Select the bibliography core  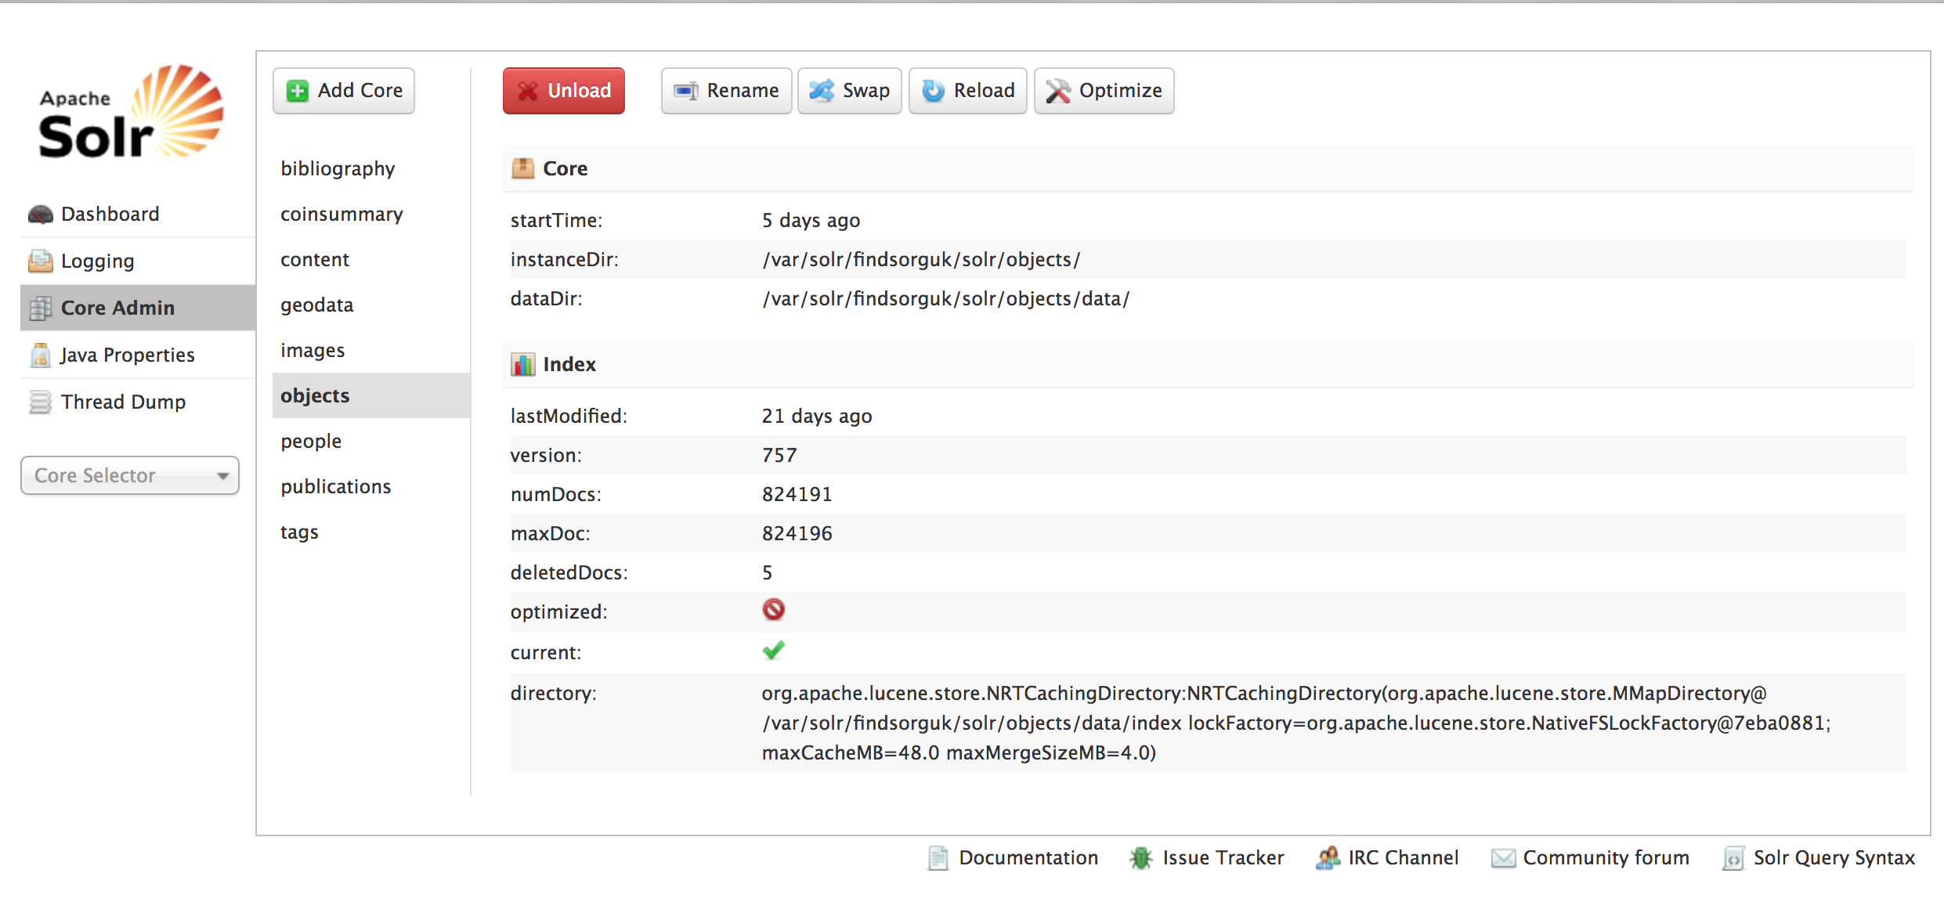click(338, 168)
